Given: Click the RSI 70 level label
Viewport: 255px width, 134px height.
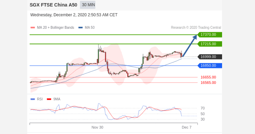Looking at the screenshot, I should [x=203, y=108].
